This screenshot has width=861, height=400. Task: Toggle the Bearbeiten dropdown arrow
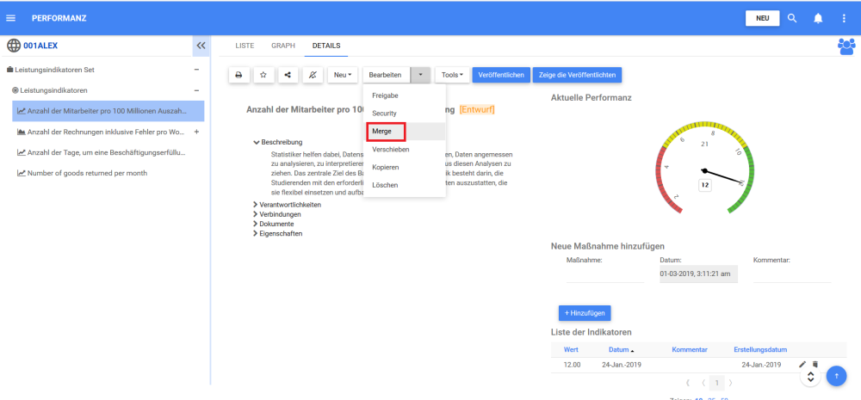click(x=420, y=75)
